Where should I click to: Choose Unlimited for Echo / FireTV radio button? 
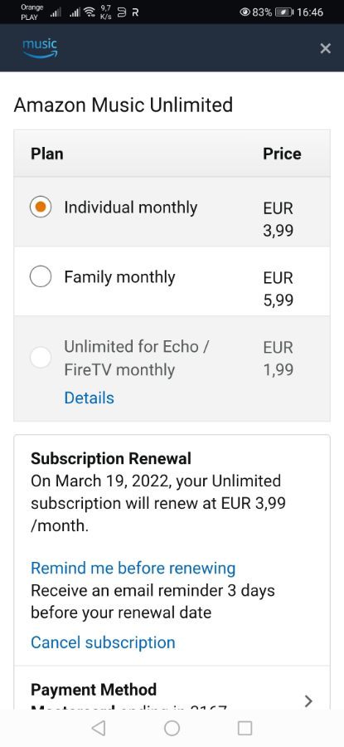click(x=41, y=357)
